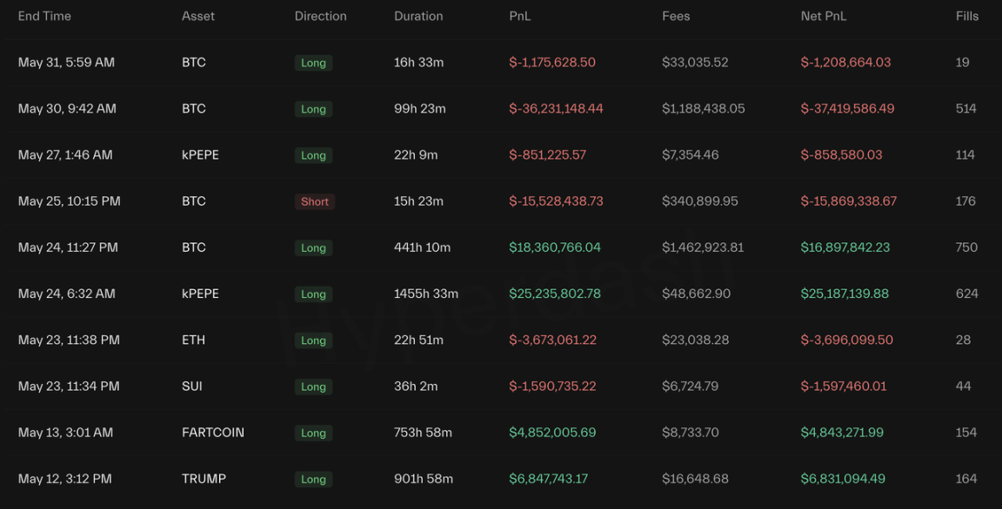Click the fees value $33,035.52
This screenshot has width=1002, height=509.
click(695, 63)
